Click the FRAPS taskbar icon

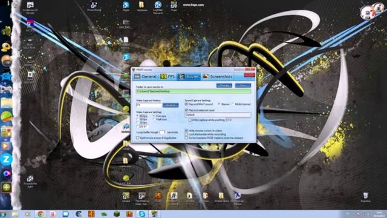(155, 214)
